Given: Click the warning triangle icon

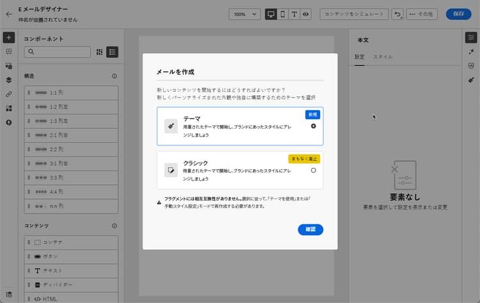Looking at the screenshot, I should coord(159,202).
